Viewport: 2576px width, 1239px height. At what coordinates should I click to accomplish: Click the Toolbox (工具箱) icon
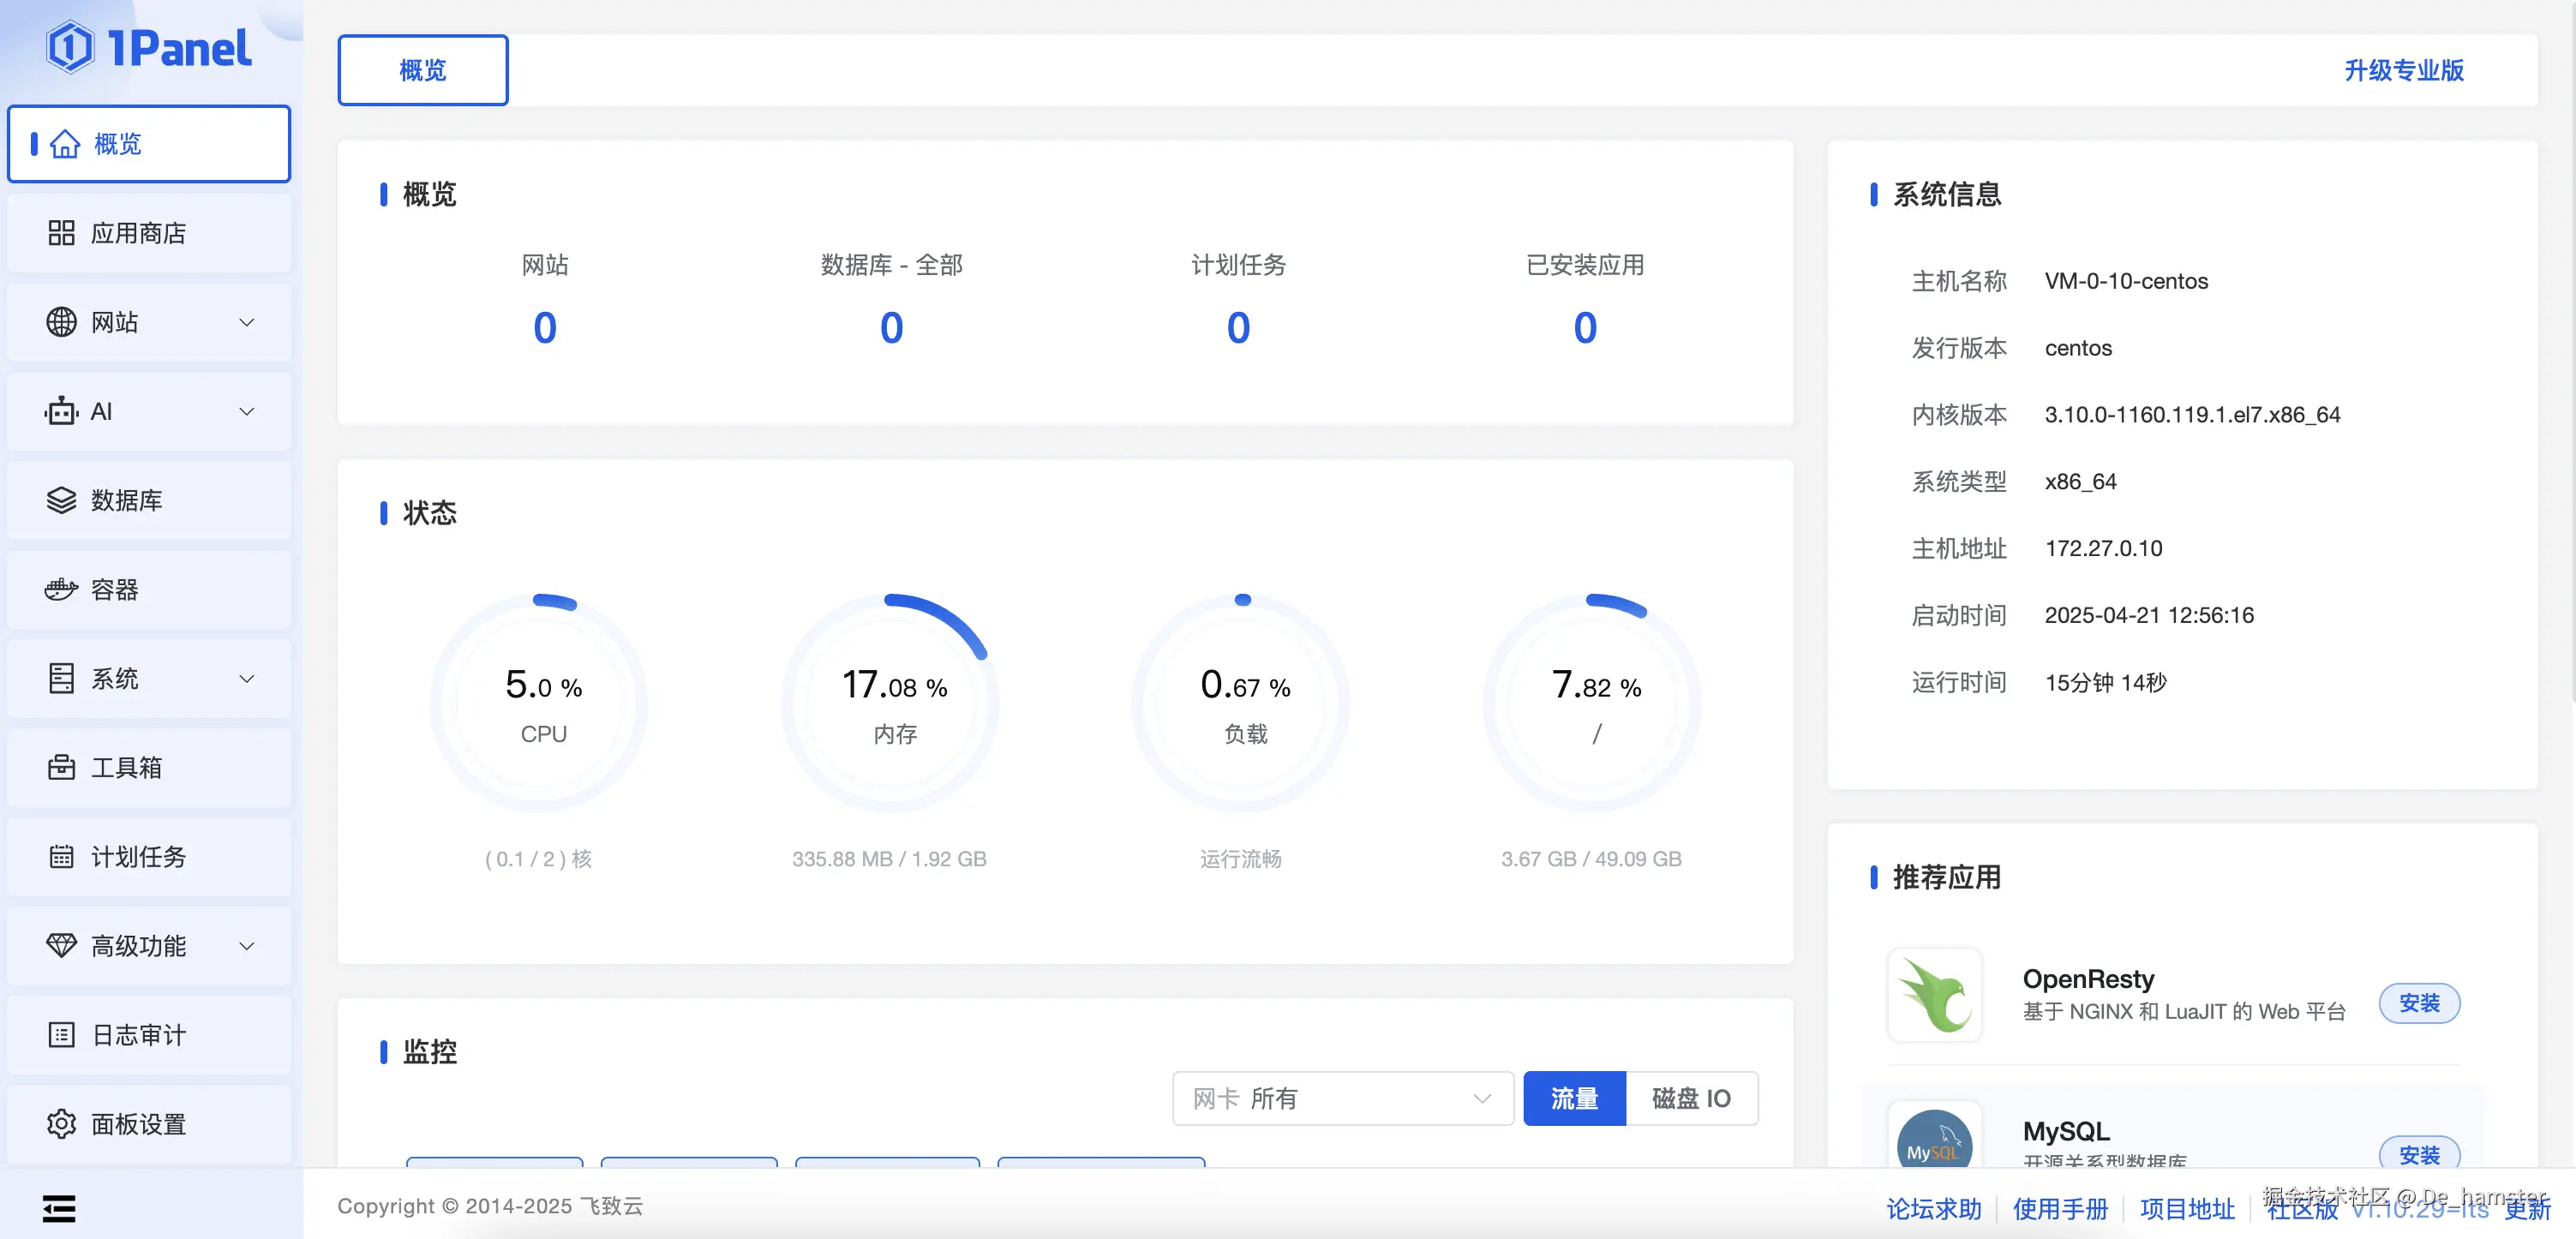61,768
